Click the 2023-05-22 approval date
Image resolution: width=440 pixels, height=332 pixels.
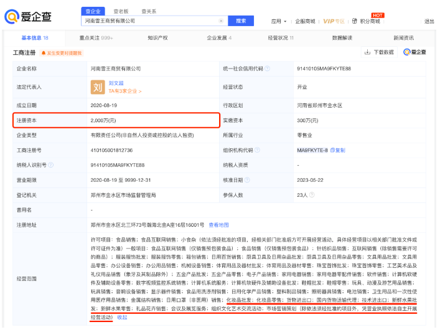pos(310,180)
